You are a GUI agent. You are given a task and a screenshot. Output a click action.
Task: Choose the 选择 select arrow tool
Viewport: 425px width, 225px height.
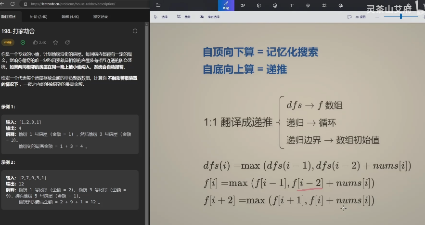(161, 17)
